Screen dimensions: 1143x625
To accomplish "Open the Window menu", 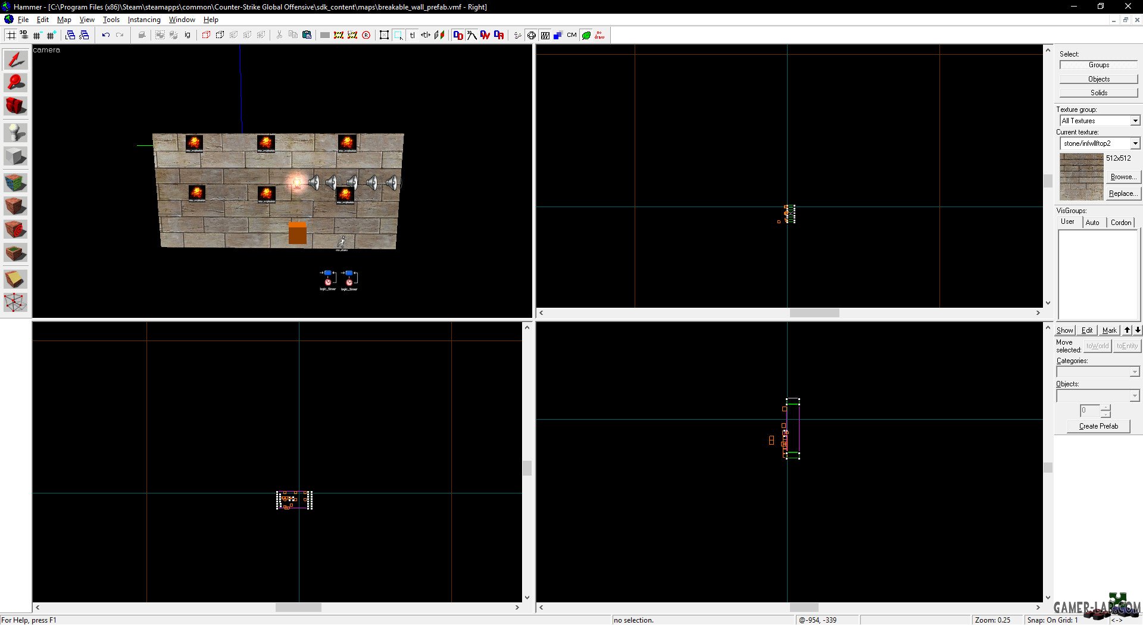I will tap(182, 20).
